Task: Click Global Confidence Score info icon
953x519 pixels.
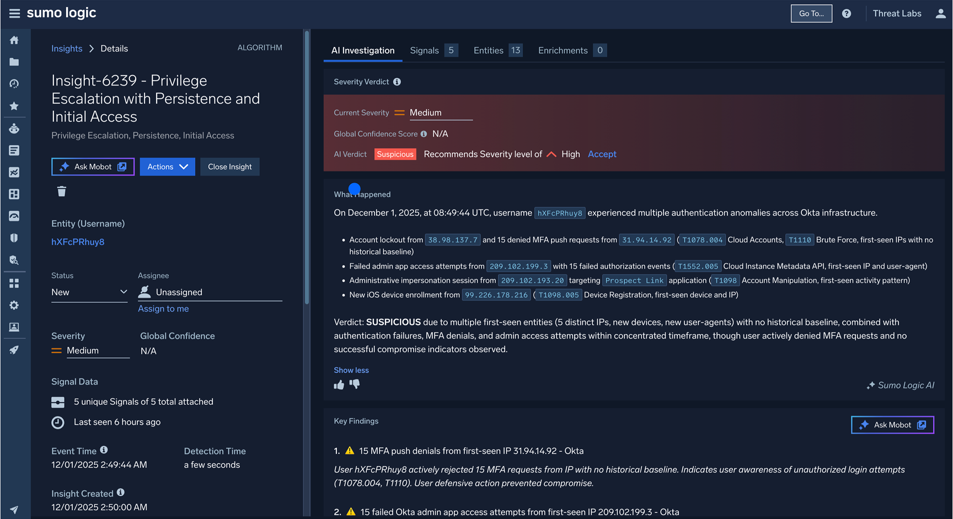Action: tap(424, 134)
